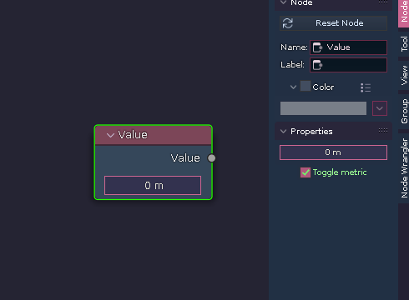Viewport: 409px width, 300px height.
Task: Edit the node Name field containing Value
Action: point(348,47)
